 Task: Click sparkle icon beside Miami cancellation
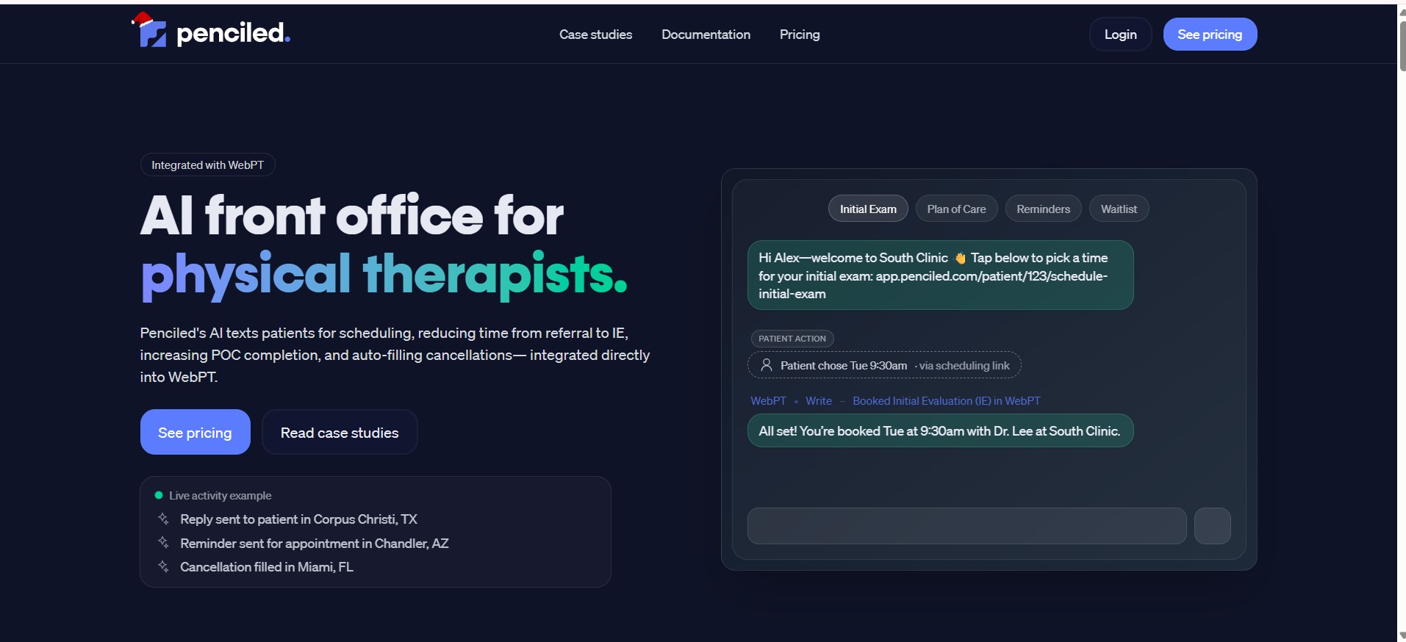point(163,566)
